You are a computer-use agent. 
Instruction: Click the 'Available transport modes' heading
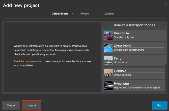pyautogui.click(x=134, y=25)
